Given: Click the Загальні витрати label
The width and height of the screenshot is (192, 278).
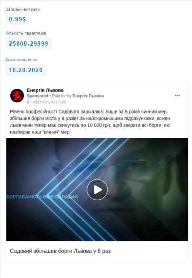Looking at the screenshot, I should tap(23, 9).
